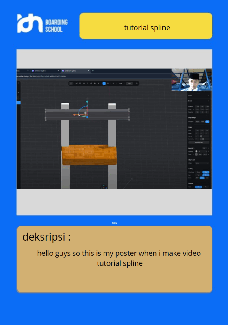Click the Smooth & Edit button
This screenshot has height=325, width=228.
tap(199, 143)
